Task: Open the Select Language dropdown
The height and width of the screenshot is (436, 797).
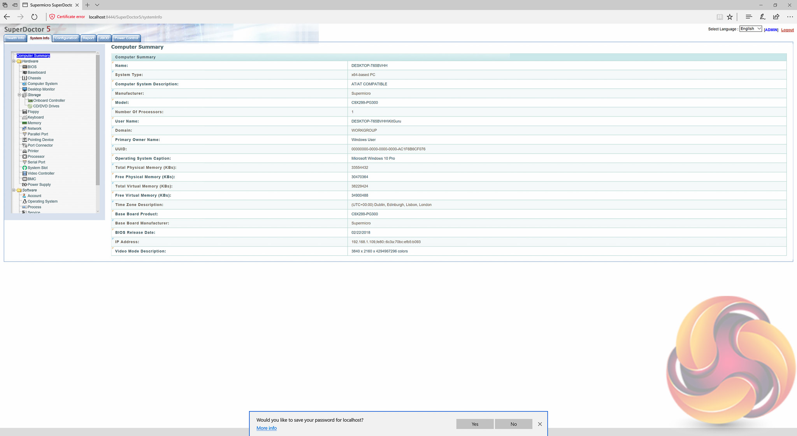Action: [750, 29]
